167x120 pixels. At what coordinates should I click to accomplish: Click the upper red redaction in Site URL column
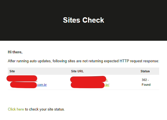(x=88, y=79)
